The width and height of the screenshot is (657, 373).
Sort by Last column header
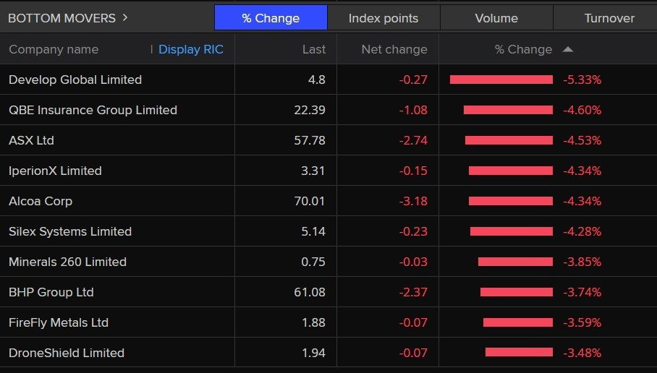click(314, 49)
